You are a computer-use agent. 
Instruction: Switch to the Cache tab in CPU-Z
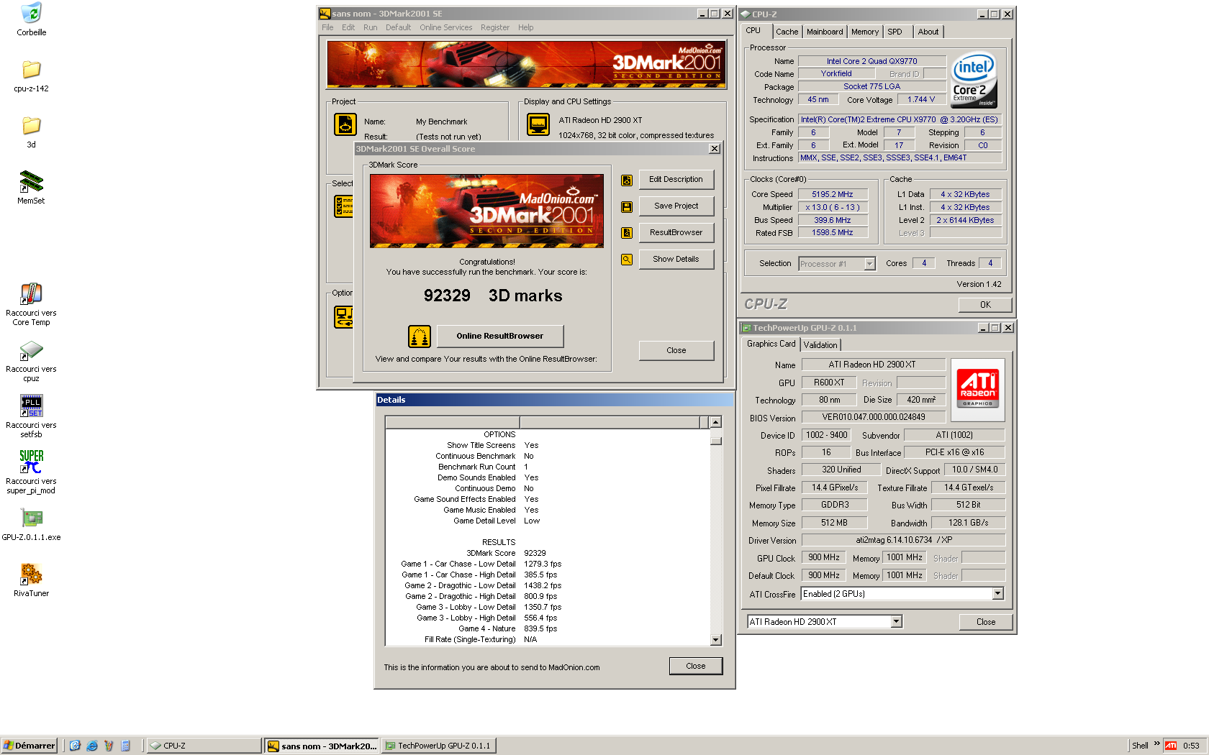pos(787,32)
